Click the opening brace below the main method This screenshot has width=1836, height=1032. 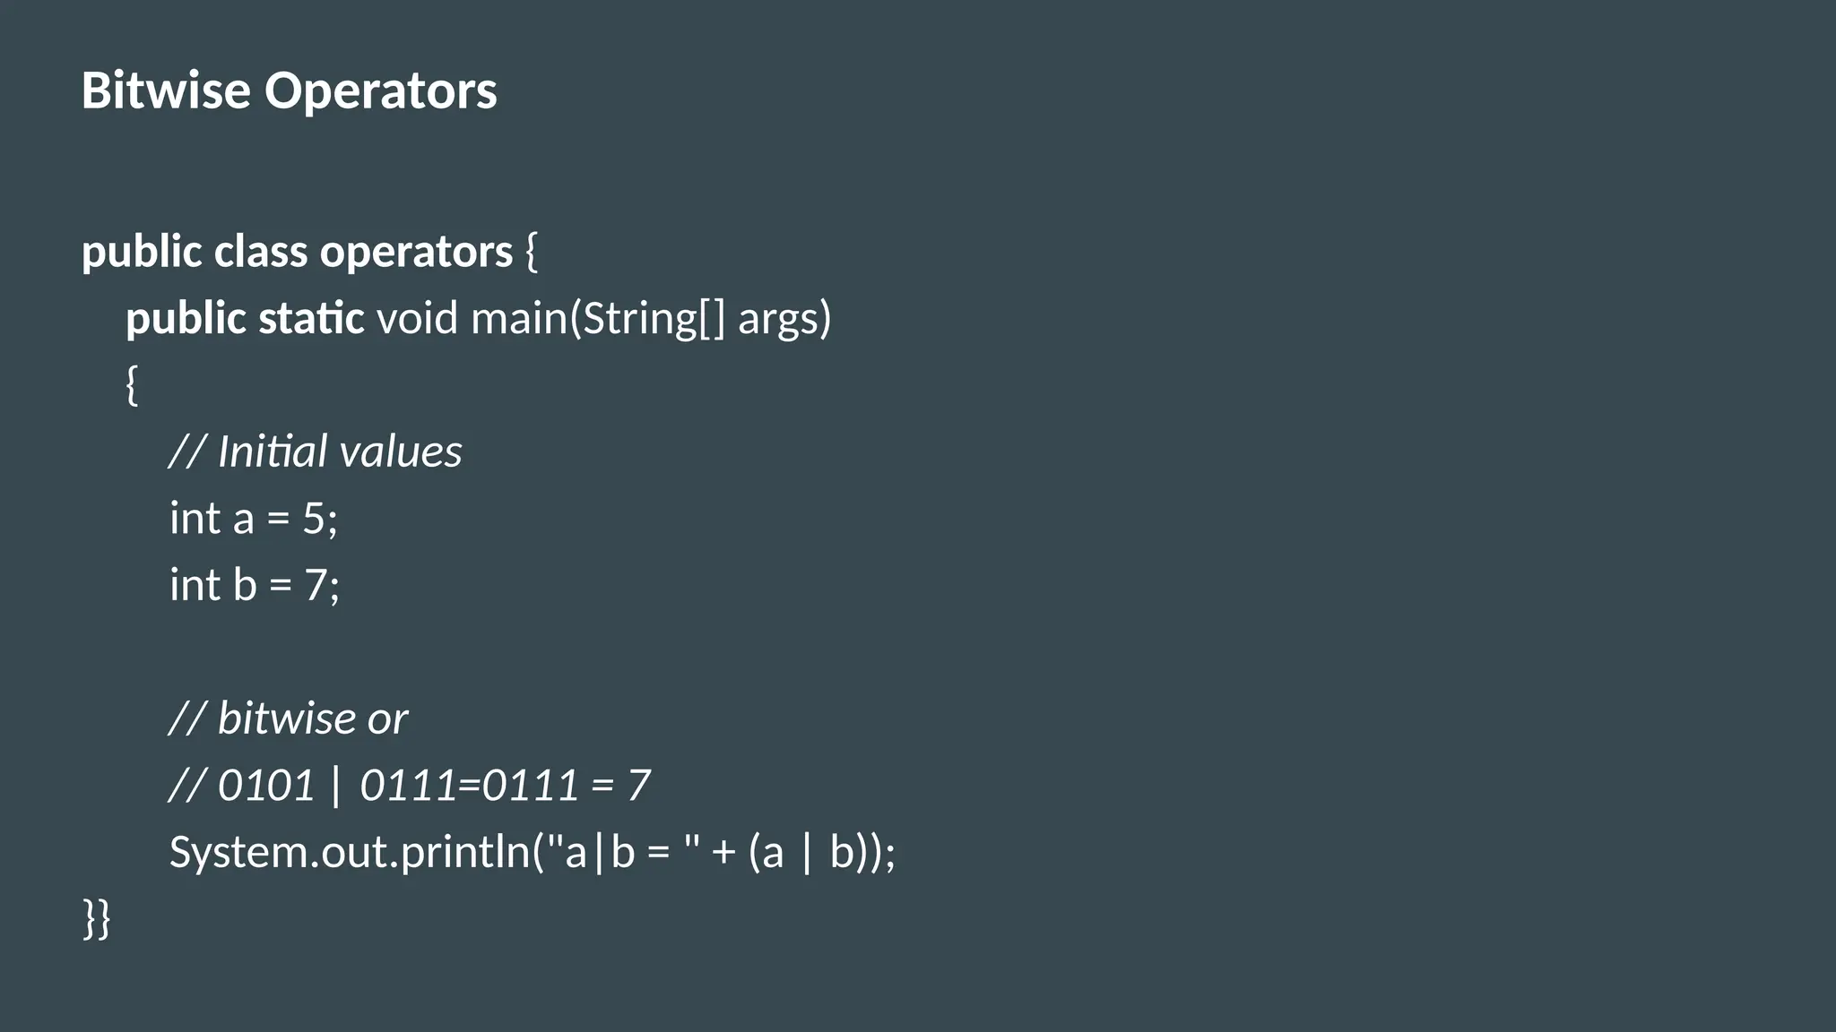click(x=132, y=385)
